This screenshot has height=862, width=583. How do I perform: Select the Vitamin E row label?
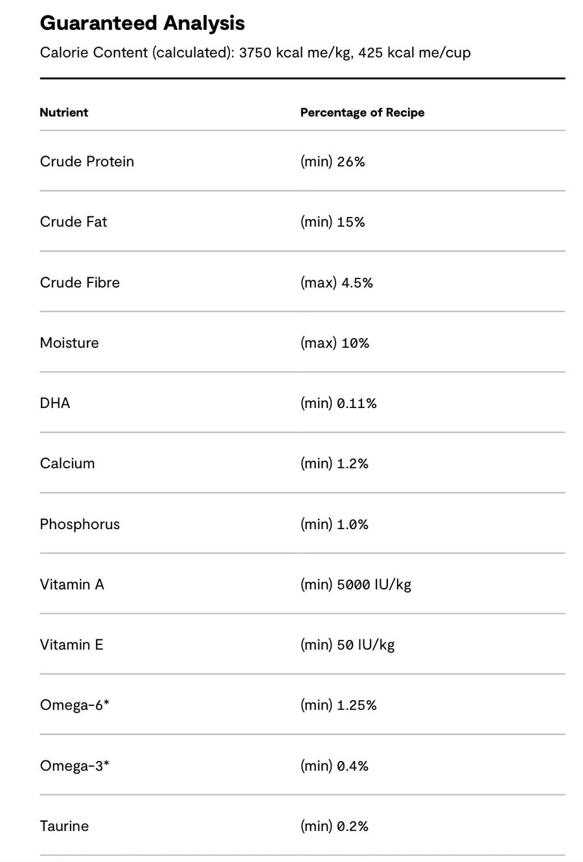point(71,644)
